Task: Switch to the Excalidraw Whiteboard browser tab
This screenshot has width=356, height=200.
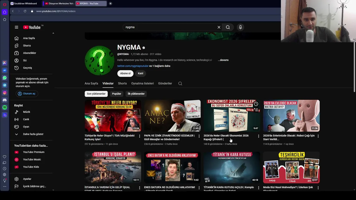Action: (25, 4)
